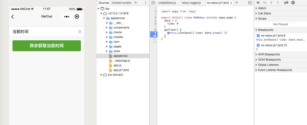The width and height of the screenshot is (307, 125).
Task: Collapse the appservice folder
Action: click(x=104, y=18)
